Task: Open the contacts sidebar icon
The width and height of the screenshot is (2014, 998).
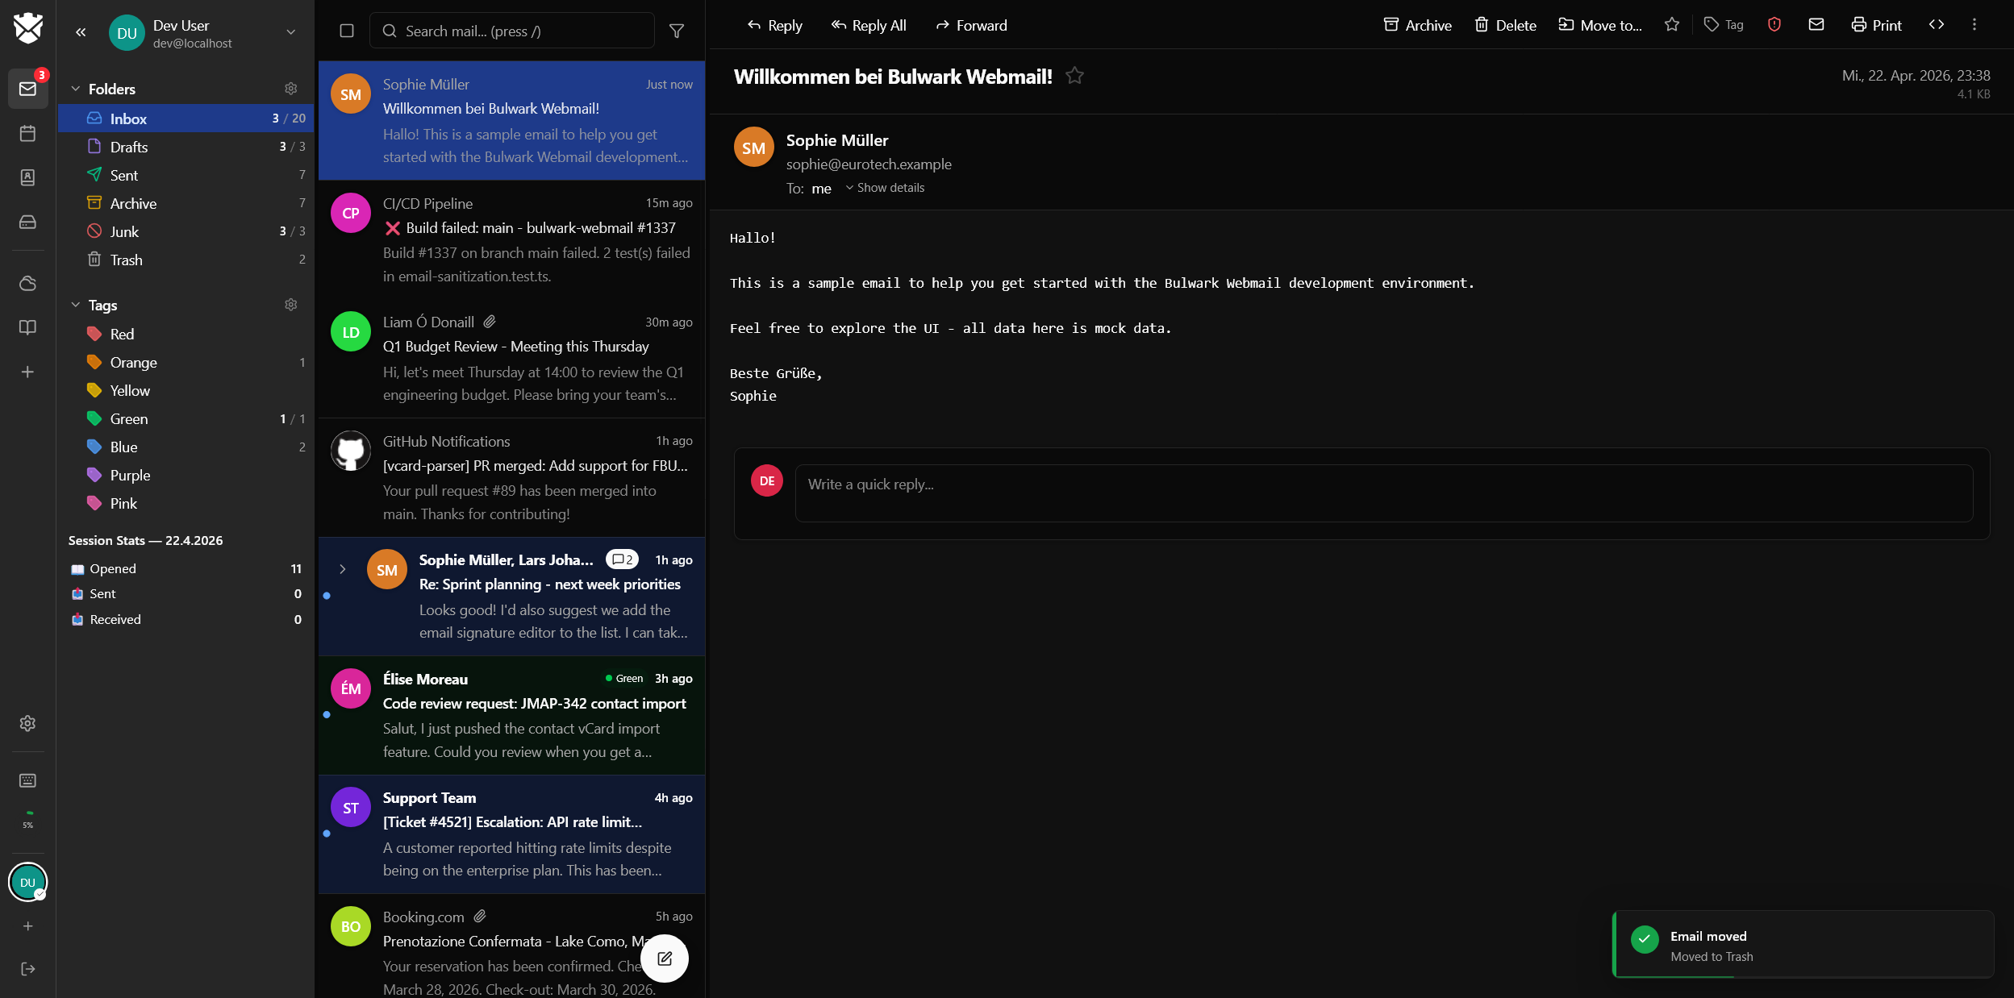Action: pos(27,177)
